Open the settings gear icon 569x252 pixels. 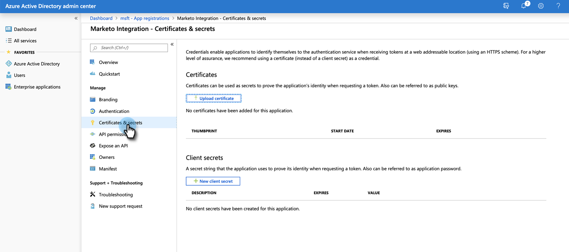(541, 6)
